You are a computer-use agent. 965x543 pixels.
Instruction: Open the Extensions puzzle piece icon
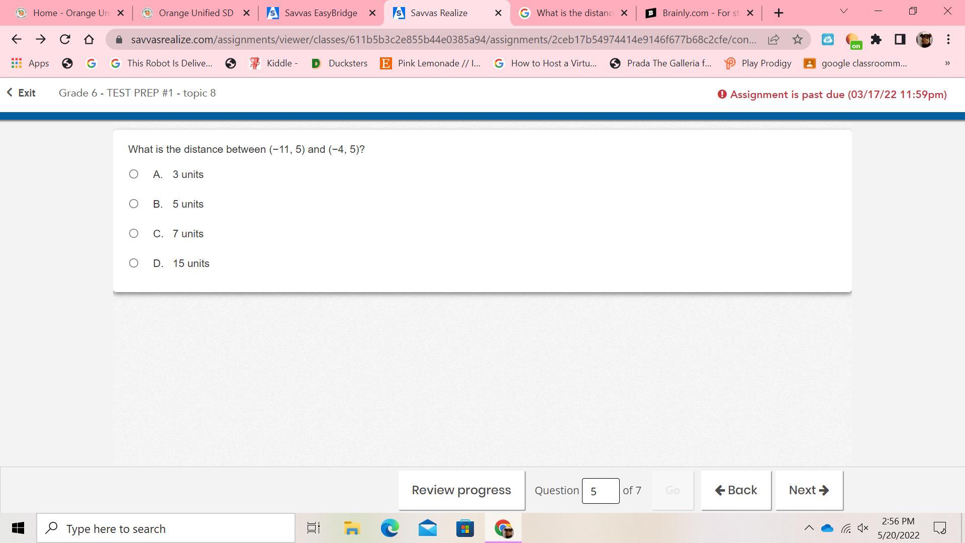coord(876,39)
